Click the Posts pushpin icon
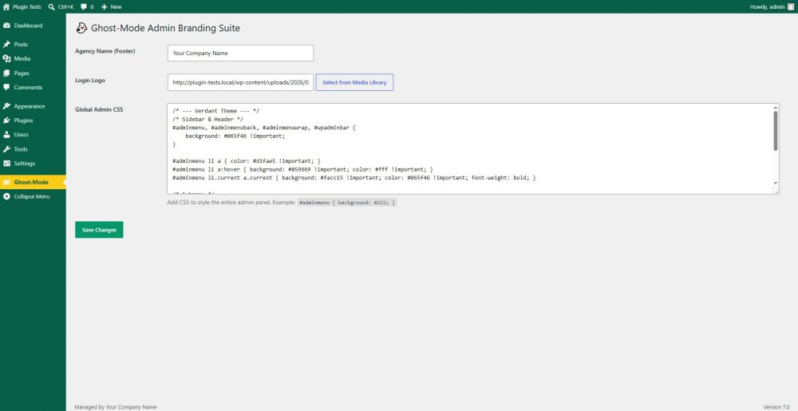This screenshot has height=411, width=798. [x=6, y=44]
